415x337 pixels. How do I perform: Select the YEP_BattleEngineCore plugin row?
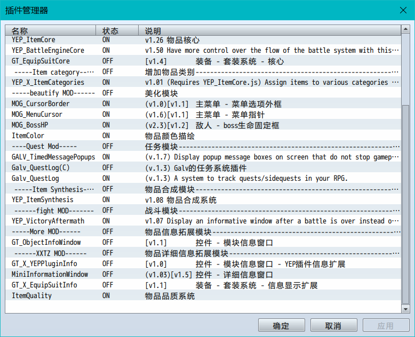[203, 50]
